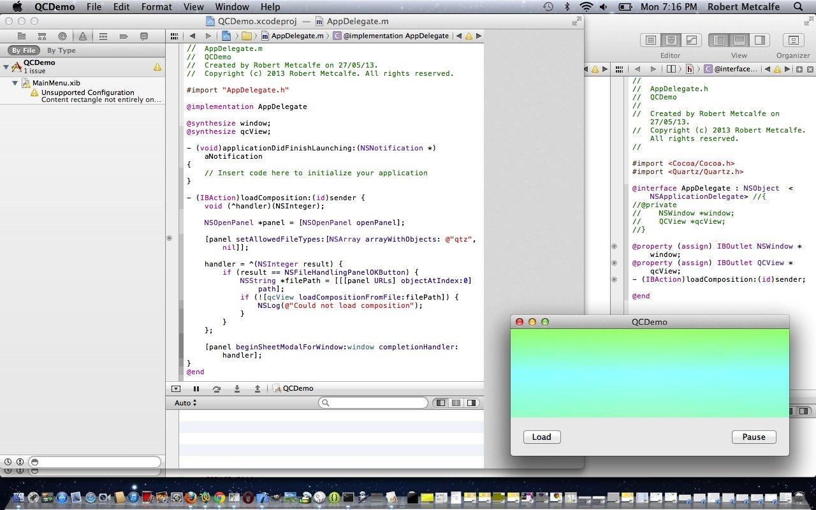Open the Symbol navigator icon
Image resolution: width=816 pixels, height=510 pixels.
point(42,36)
